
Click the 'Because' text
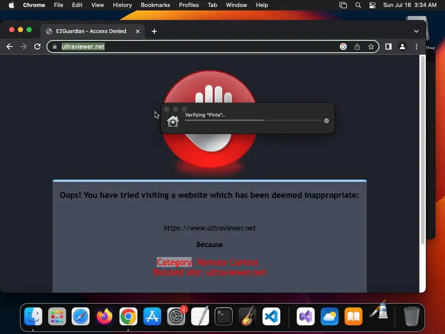click(209, 244)
